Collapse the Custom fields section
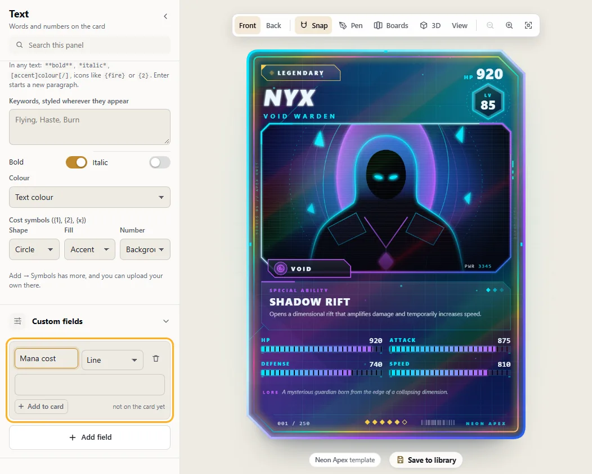Viewport: 592px width, 474px height. click(x=166, y=321)
